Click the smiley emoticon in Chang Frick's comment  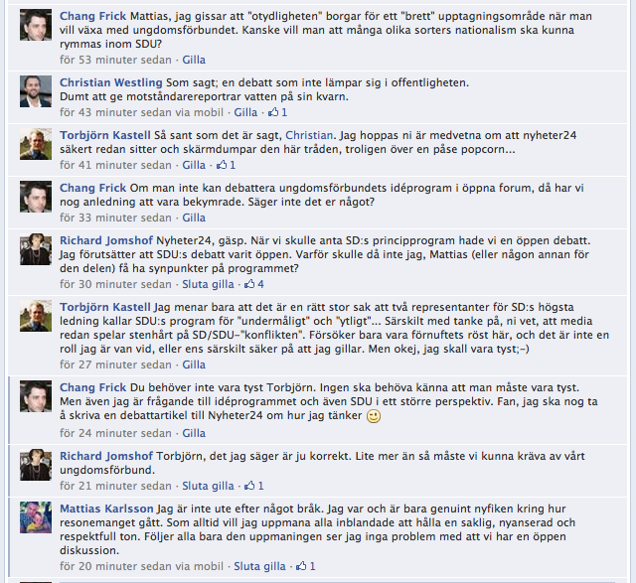374,416
